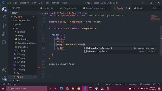Open the Edit menu
The width and height of the screenshot is (162, 91).
[x=15, y=3]
